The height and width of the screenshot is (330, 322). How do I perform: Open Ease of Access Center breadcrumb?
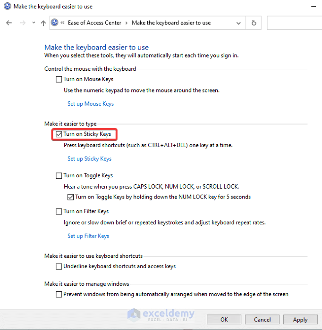94,23
